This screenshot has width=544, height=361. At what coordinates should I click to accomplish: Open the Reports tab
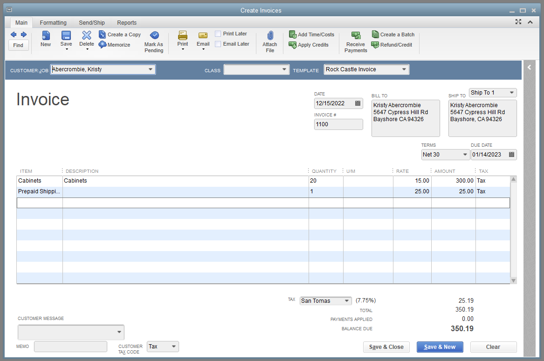point(126,22)
